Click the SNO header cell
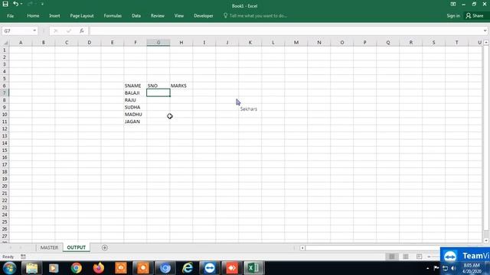490x275 pixels. click(158, 86)
